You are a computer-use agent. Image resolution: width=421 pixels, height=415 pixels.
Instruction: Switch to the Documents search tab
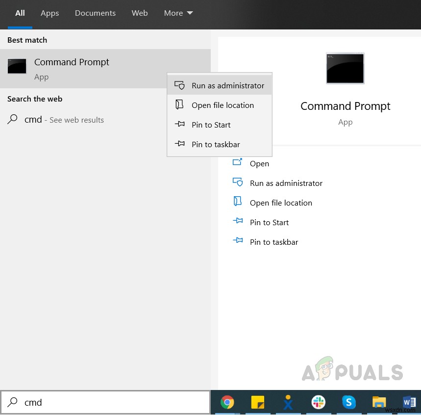click(95, 13)
